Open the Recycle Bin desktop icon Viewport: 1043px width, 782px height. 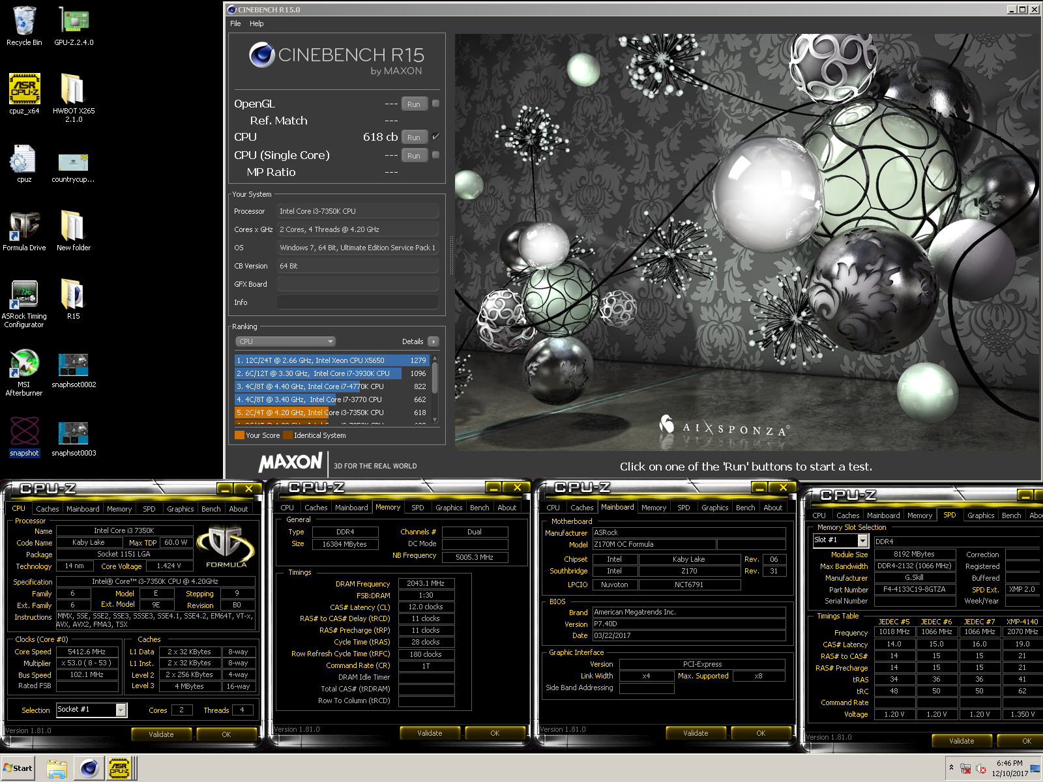pyautogui.click(x=24, y=26)
